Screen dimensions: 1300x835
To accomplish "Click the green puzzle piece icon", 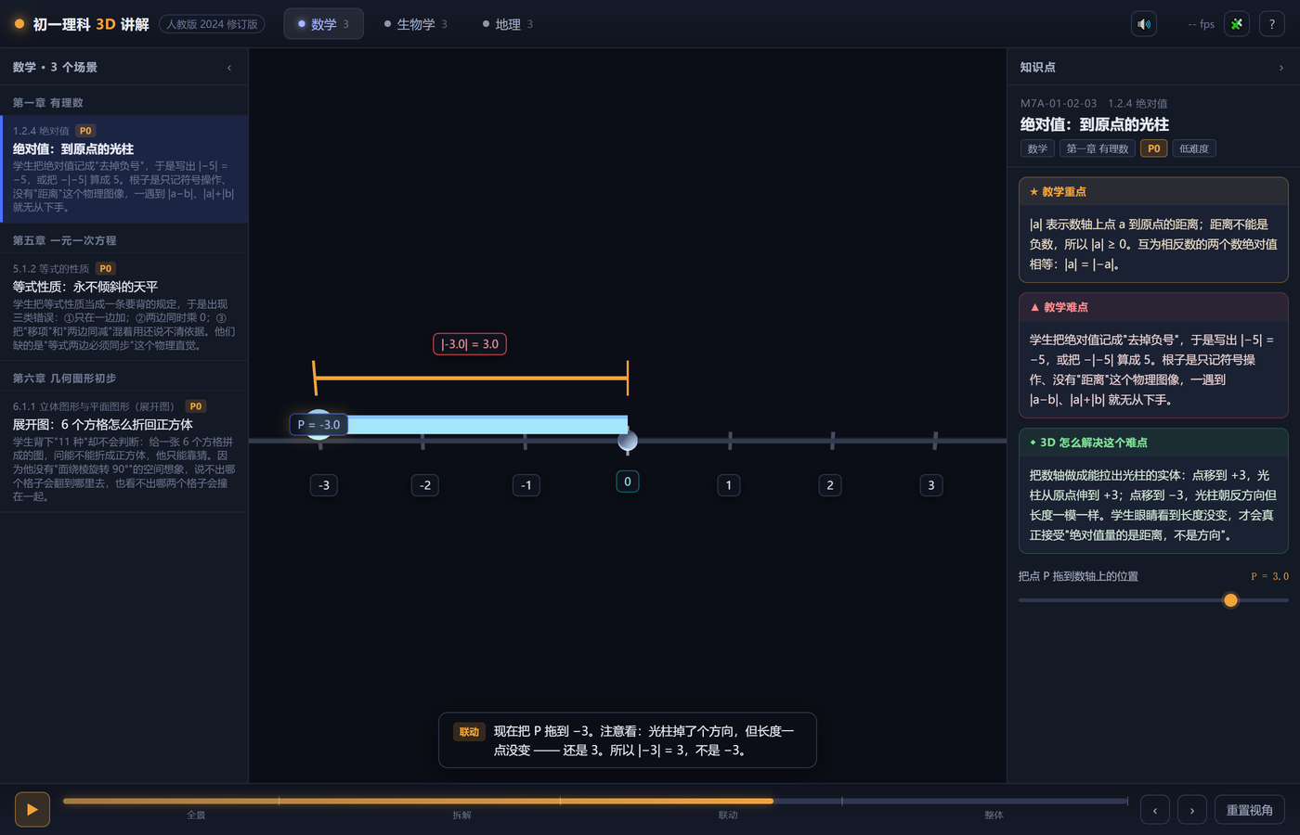I will (1236, 24).
